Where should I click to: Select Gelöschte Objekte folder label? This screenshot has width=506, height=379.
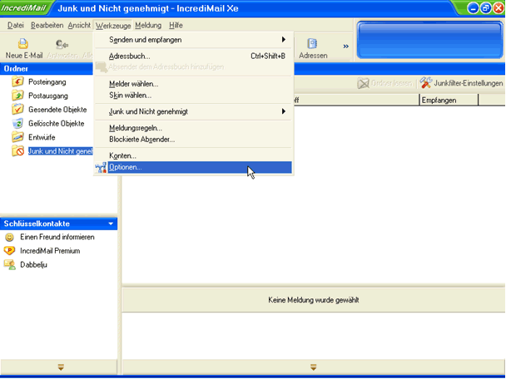tap(56, 124)
